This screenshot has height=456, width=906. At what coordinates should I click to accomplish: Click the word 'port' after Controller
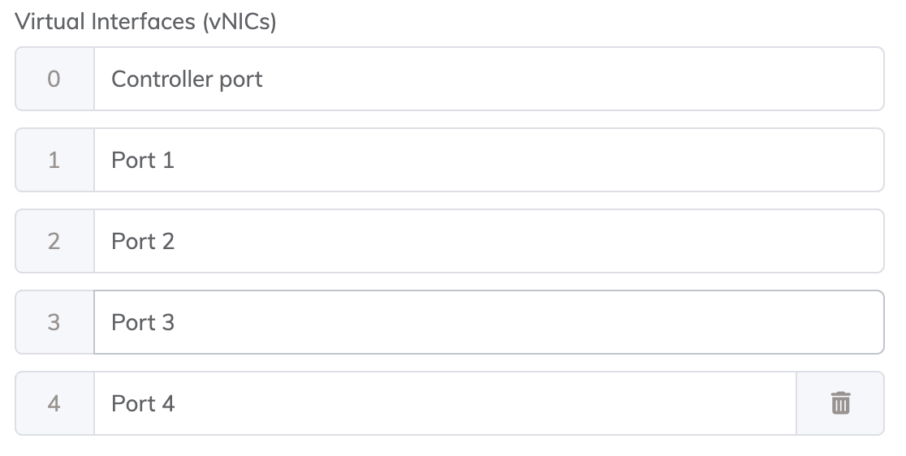[243, 80]
